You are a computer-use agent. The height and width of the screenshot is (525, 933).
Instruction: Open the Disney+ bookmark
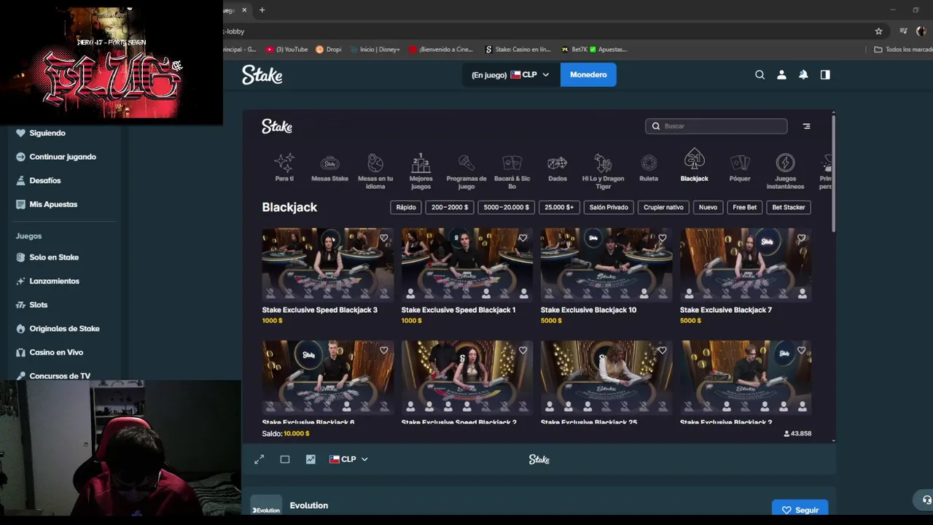click(375, 50)
